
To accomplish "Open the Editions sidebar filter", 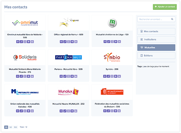I will [x=156, y=56].
